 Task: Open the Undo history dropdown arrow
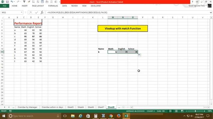tap(14, 2)
